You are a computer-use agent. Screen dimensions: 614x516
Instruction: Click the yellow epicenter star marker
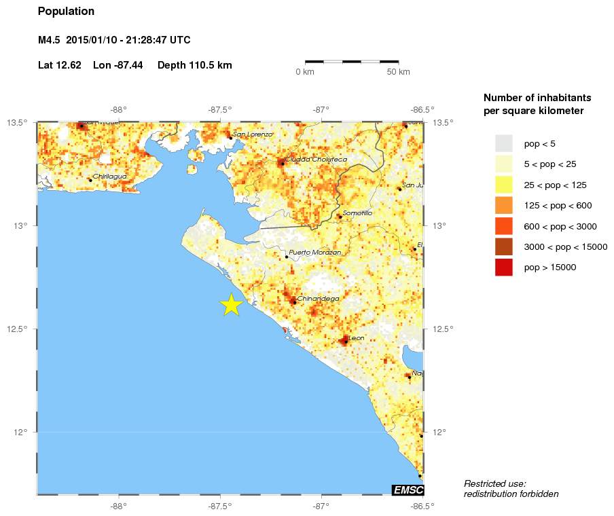tap(232, 306)
